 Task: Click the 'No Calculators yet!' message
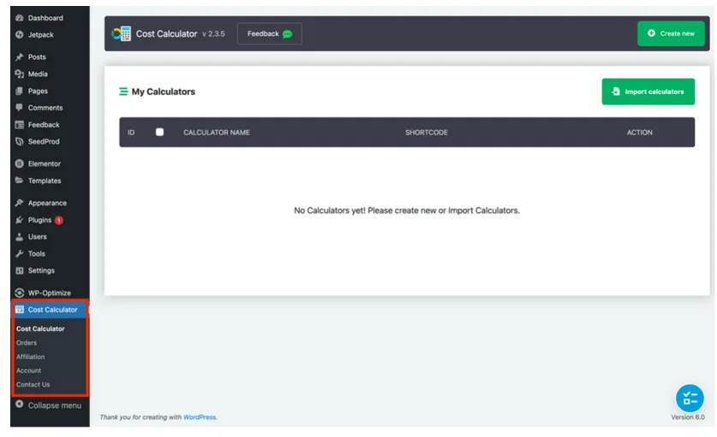pyautogui.click(x=407, y=210)
